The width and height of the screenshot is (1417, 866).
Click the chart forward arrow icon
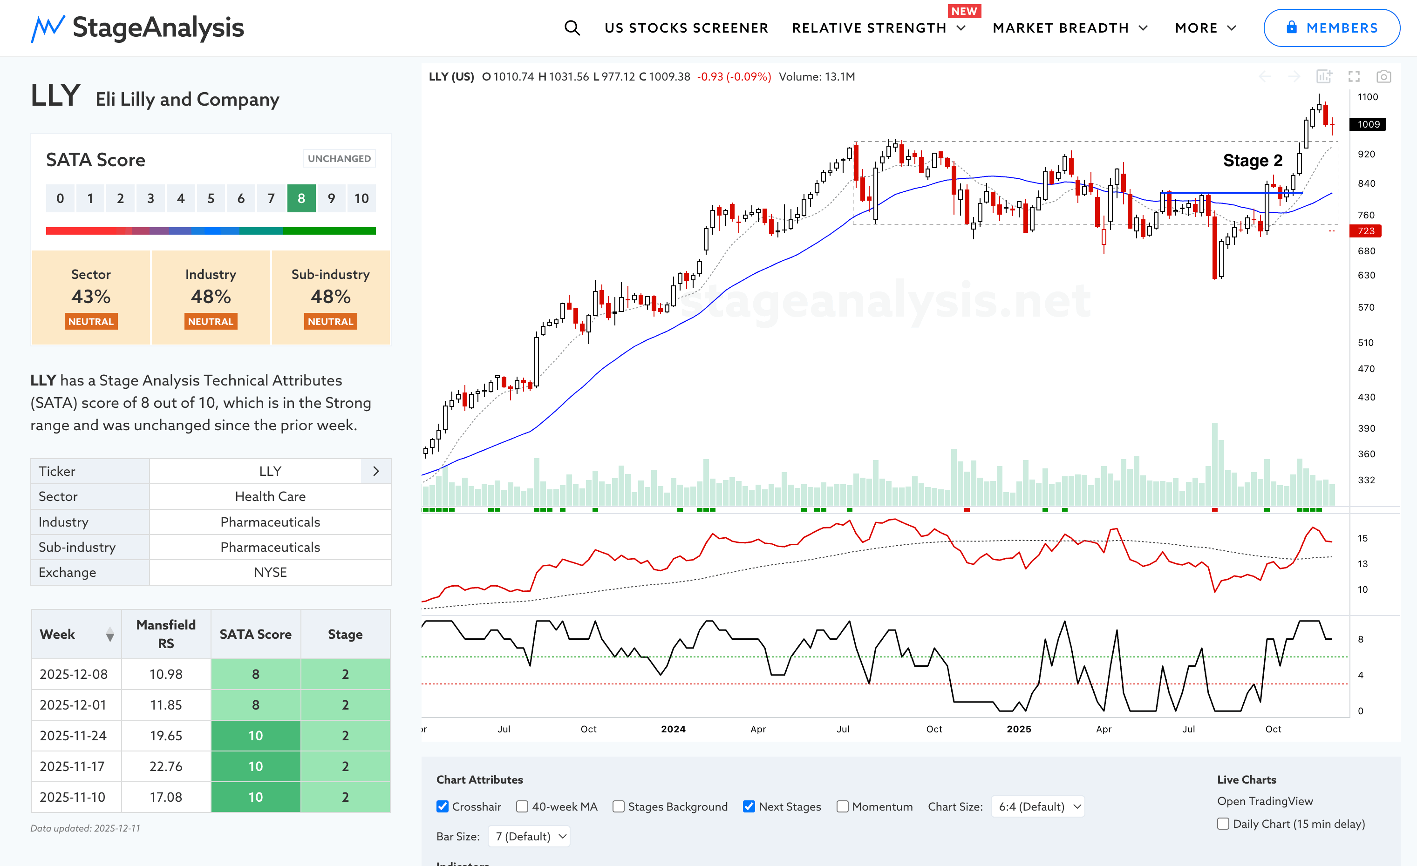1294,76
